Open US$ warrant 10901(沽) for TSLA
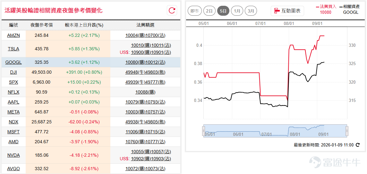 tap(161, 52)
